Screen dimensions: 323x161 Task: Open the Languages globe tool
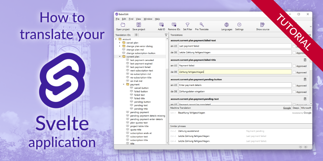(227, 26)
